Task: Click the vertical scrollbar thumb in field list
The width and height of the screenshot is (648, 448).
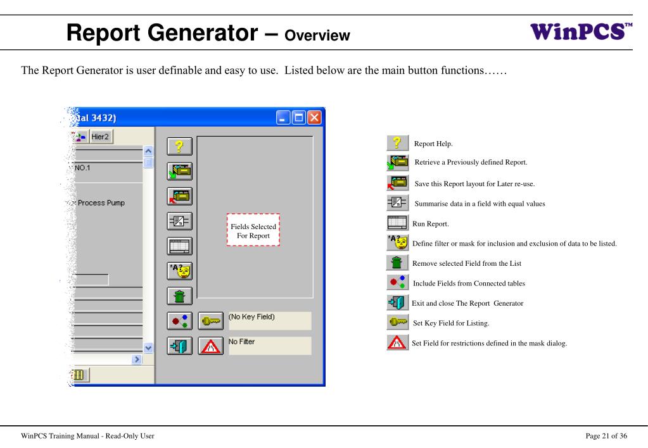Action: pyautogui.click(x=148, y=162)
